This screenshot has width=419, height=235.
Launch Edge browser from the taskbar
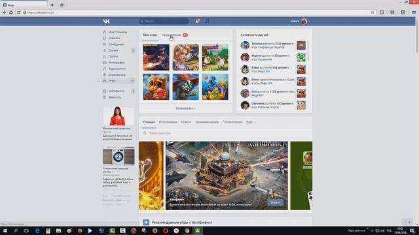[x=37, y=230]
